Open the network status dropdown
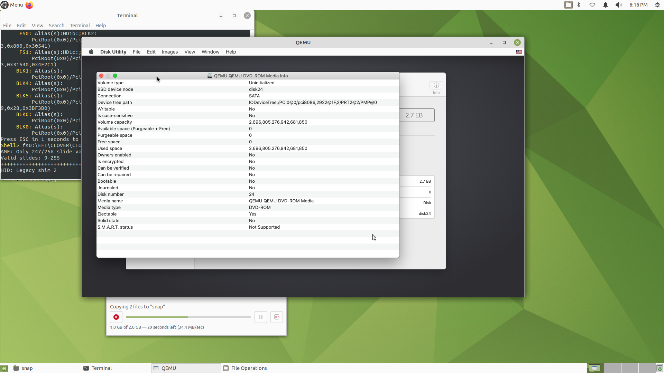The width and height of the screenshot is (664, 373). 592,5
